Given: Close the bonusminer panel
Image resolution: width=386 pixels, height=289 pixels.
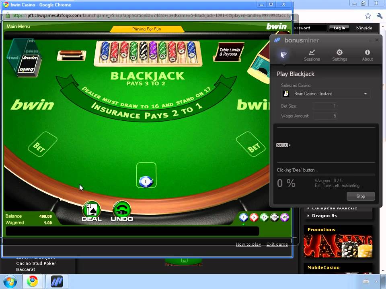Looking at the screenshot, I should pos(377,40).
